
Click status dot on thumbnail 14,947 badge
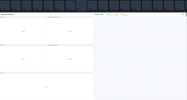click(135, 9)
